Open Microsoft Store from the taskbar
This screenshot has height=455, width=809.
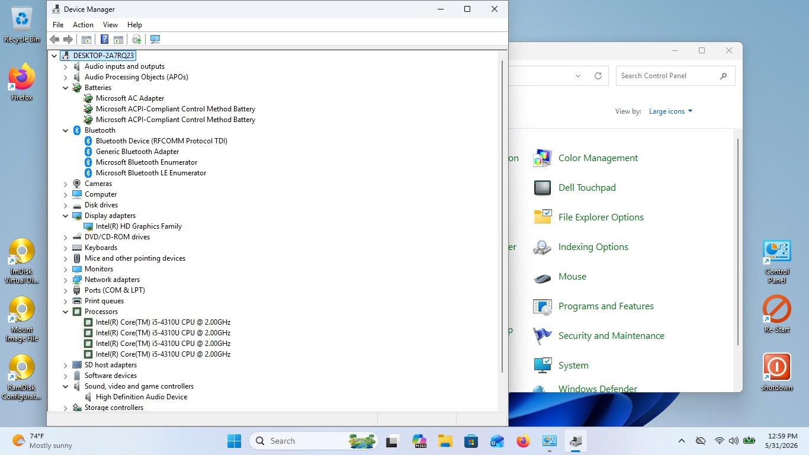(471, 441)
